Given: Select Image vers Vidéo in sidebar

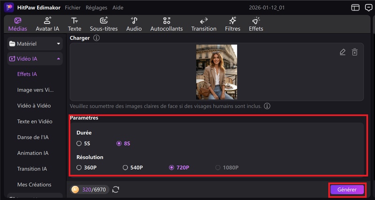Looking at the screenshot, I should pos(36,90).
